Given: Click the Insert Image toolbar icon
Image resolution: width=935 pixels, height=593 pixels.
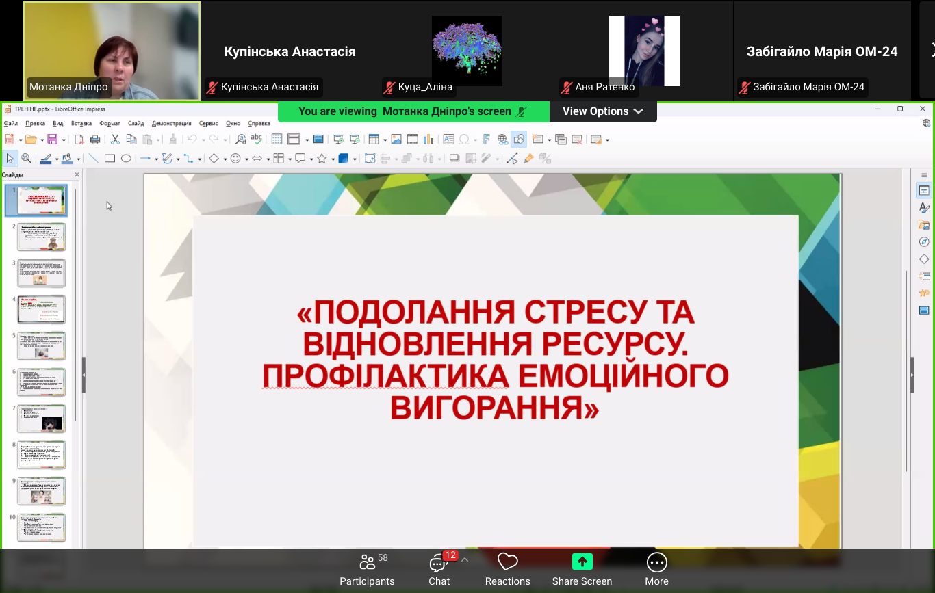Looking at the screenshot, I should coord(396,140).
